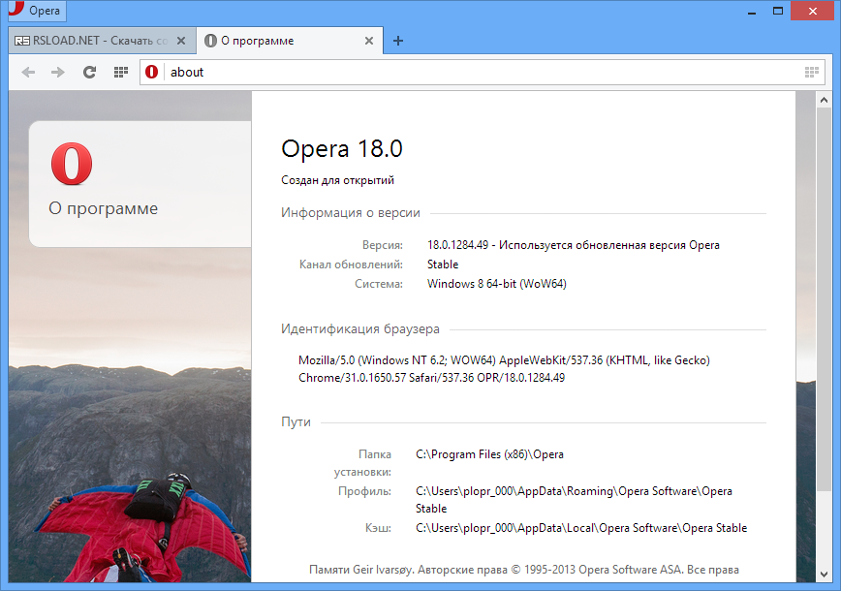Viewport: 841px width, 591px height.
Task: Click the 'Пути' section heading
Action: click(x=296, y=422)
